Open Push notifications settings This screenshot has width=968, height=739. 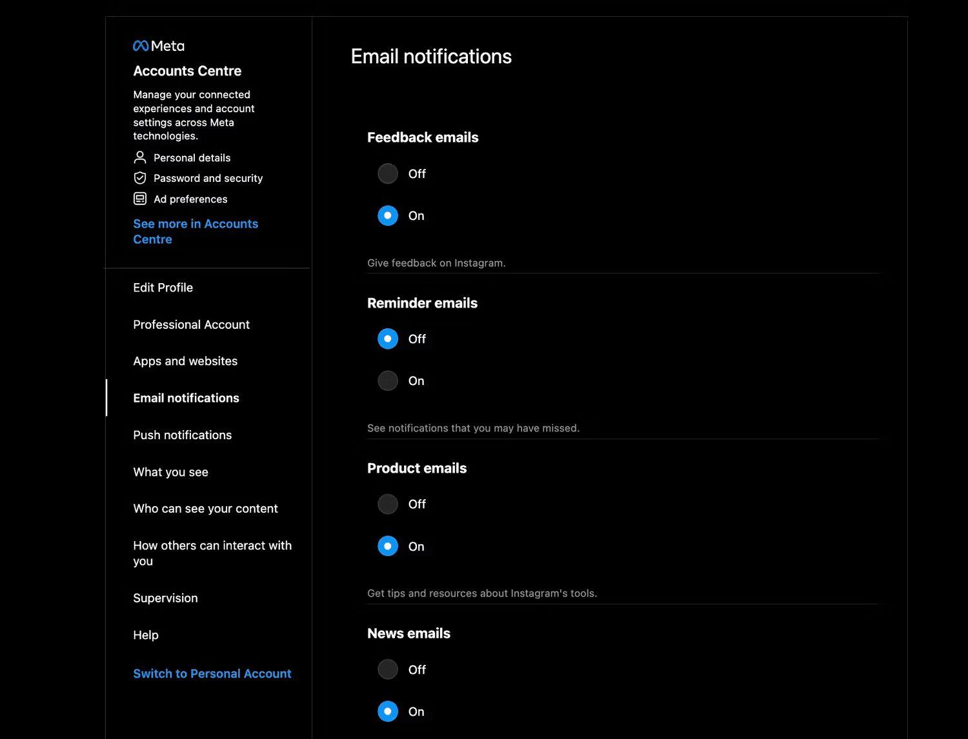point(182,435)
